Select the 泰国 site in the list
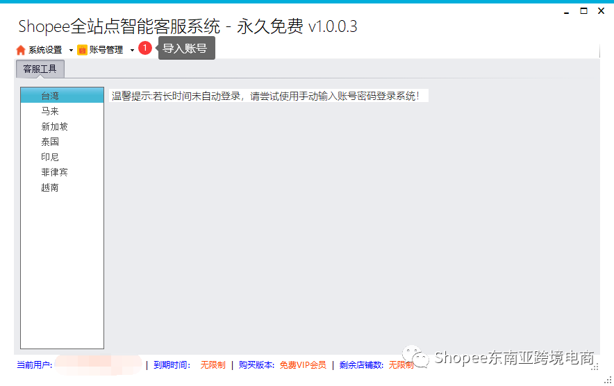This screenshot has width=614, height=386. click(63, 142)
